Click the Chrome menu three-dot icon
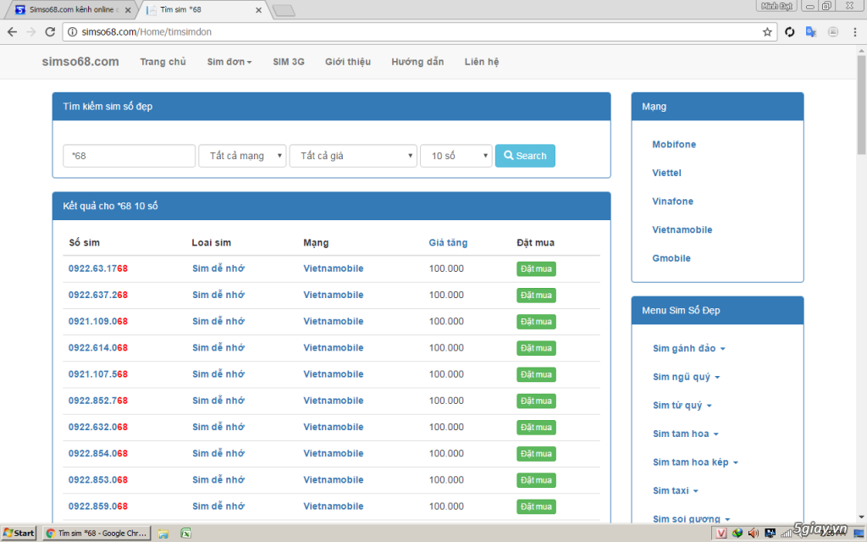Image resolution: width=867 pixels, height=542 pixels. click(854, 31)
